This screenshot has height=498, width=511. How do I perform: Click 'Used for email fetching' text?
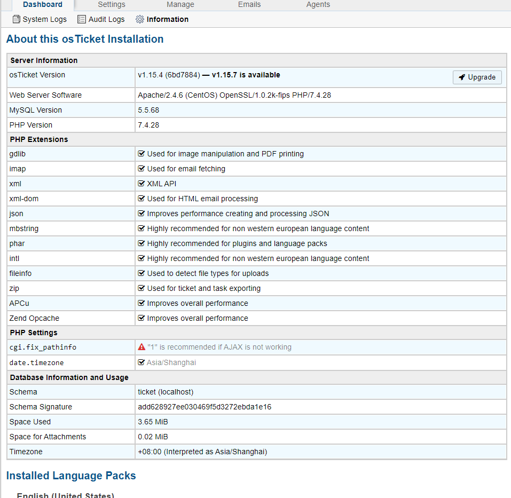click(x=186, y=169)
